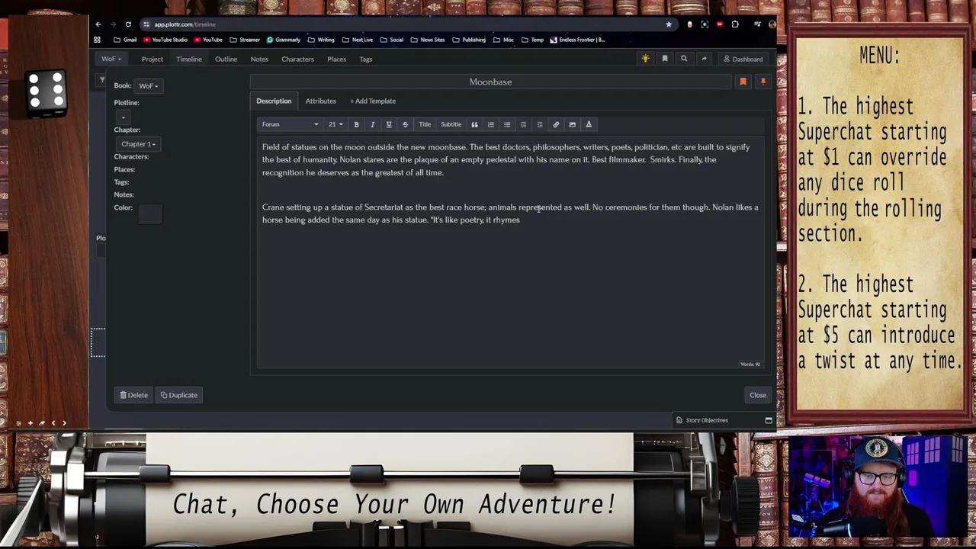Image resolution: width=976 pixels, height=549 pixels.
Task: Insert a bulleted list
Action: [x=507, y=124]
